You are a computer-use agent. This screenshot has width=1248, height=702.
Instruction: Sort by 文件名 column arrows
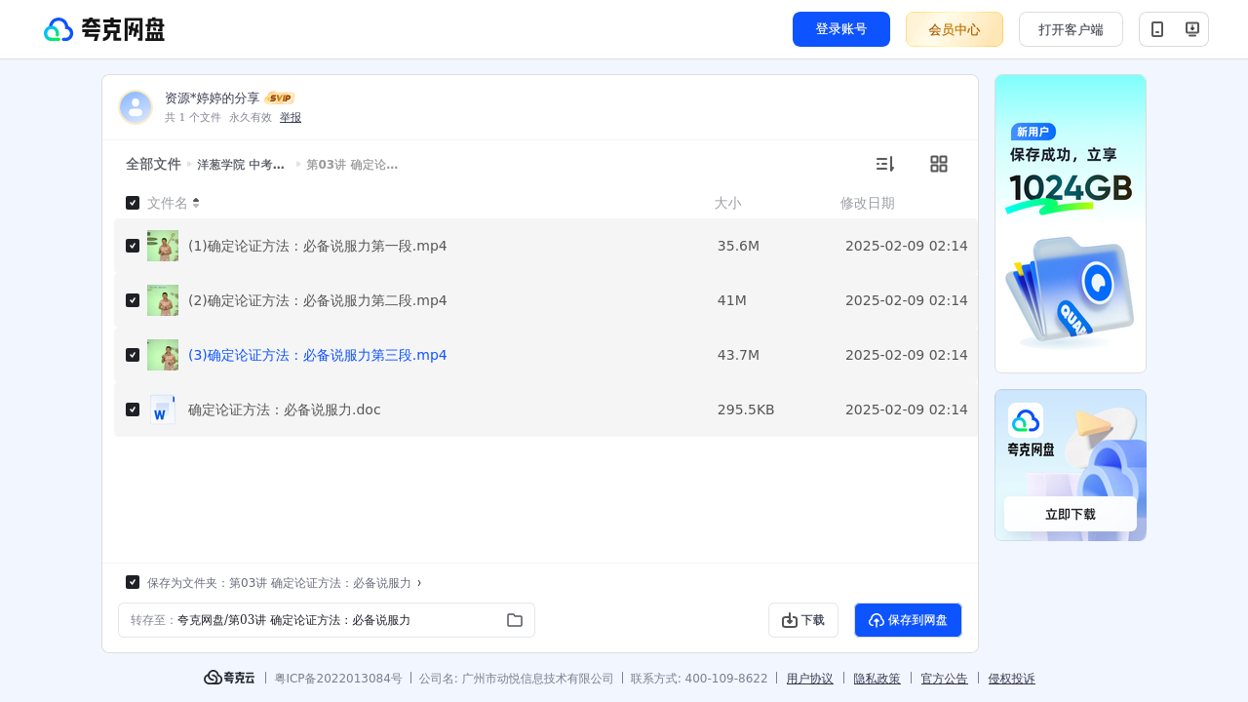(x=196, y=203)
